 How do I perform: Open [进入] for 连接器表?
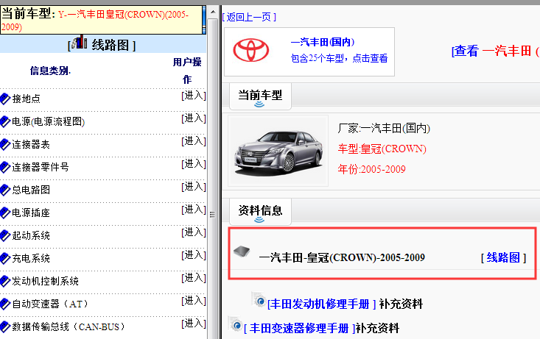point(194,141)
